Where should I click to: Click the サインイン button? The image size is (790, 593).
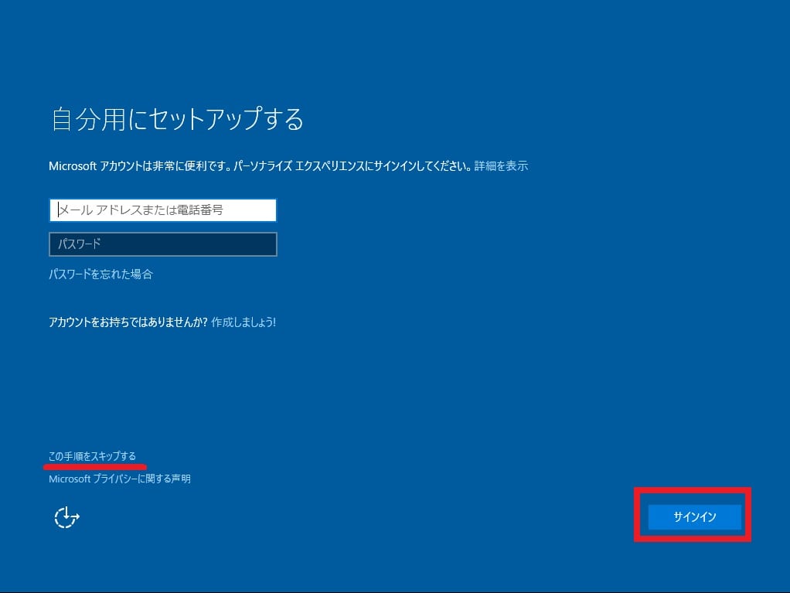[694, 516]
